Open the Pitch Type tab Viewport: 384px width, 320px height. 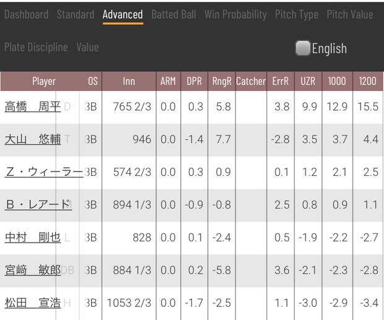(297, 14)
